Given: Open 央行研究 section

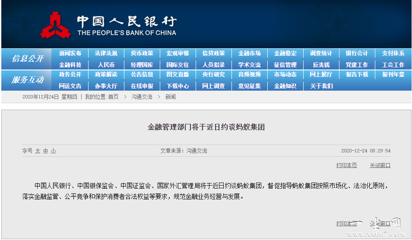Looking at the screenshot, I should tap(214, 75).
